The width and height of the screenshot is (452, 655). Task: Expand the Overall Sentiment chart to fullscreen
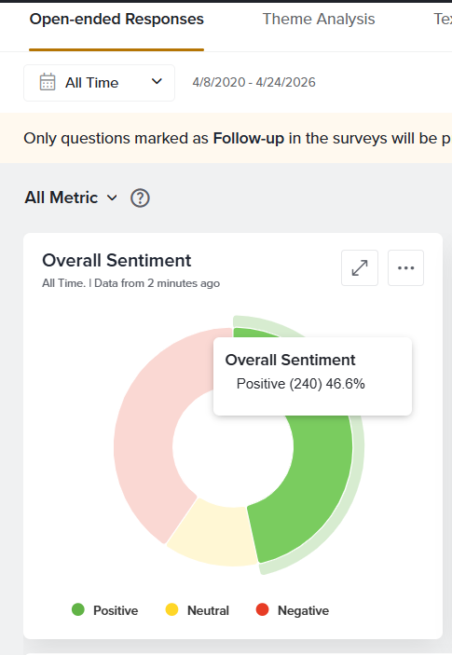[360, 267]
